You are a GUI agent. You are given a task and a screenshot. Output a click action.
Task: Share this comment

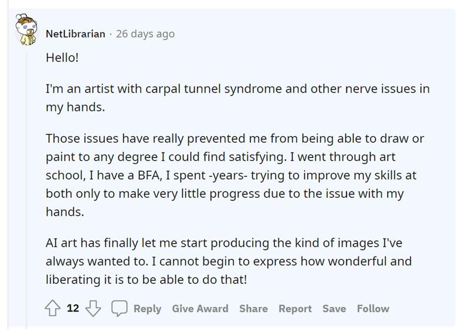[253, 309]
